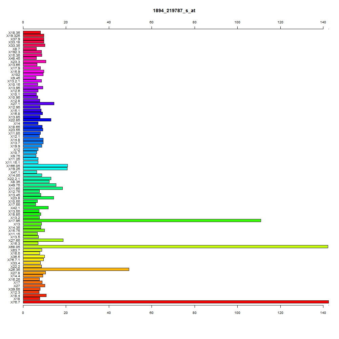Select the row label X18.4

[15, 296]
